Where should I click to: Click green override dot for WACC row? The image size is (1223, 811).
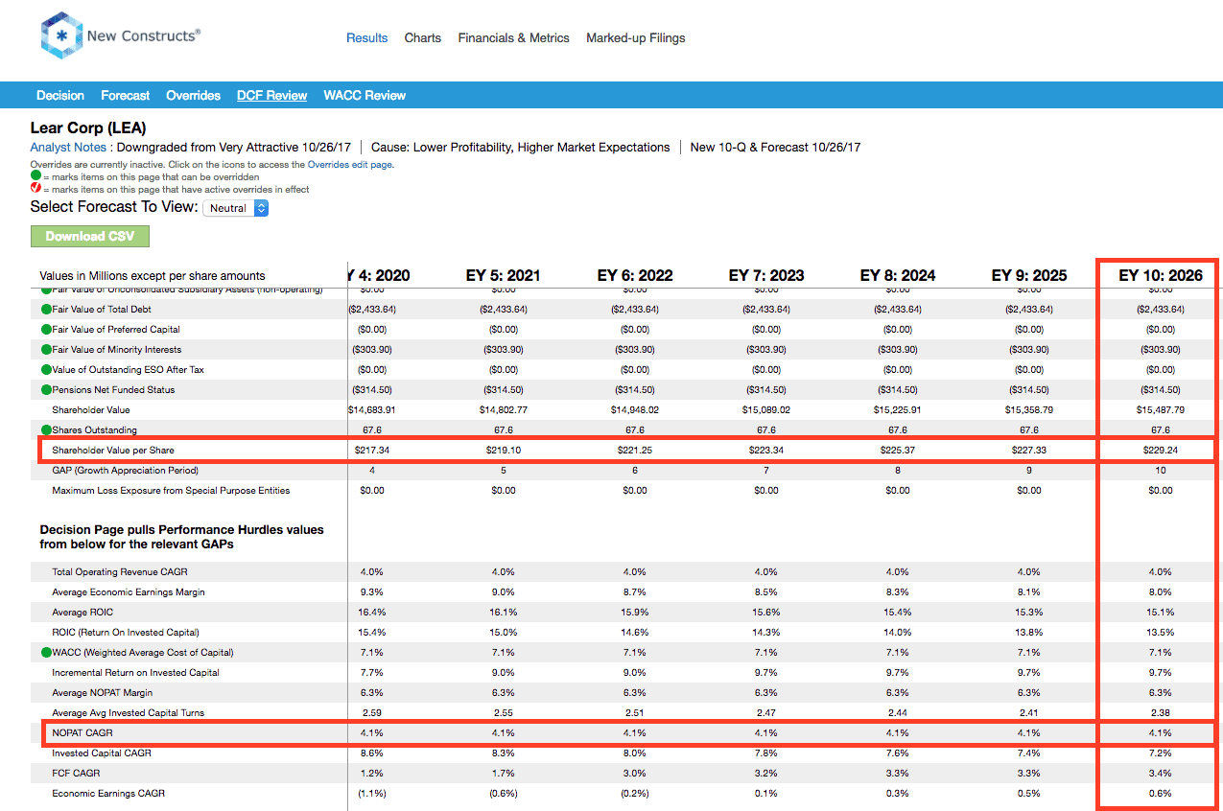46,652
